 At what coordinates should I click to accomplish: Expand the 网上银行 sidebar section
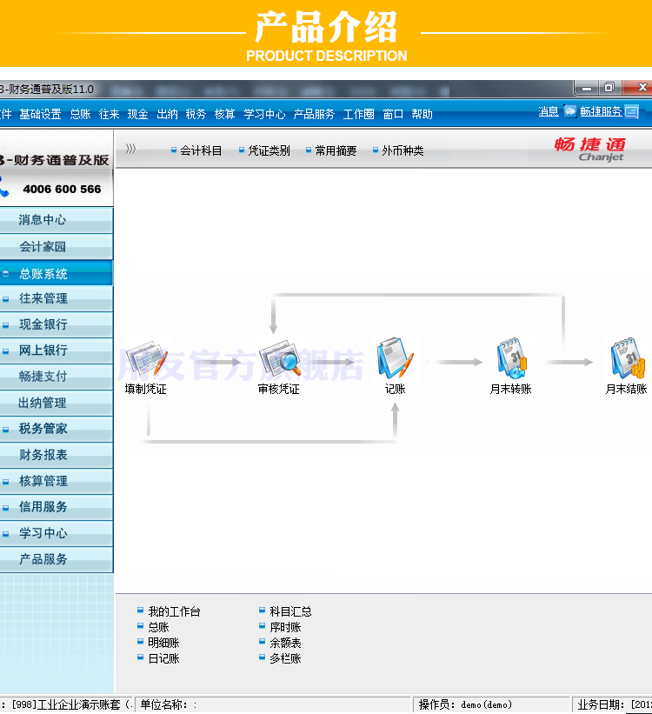click(x=56, y=350)
